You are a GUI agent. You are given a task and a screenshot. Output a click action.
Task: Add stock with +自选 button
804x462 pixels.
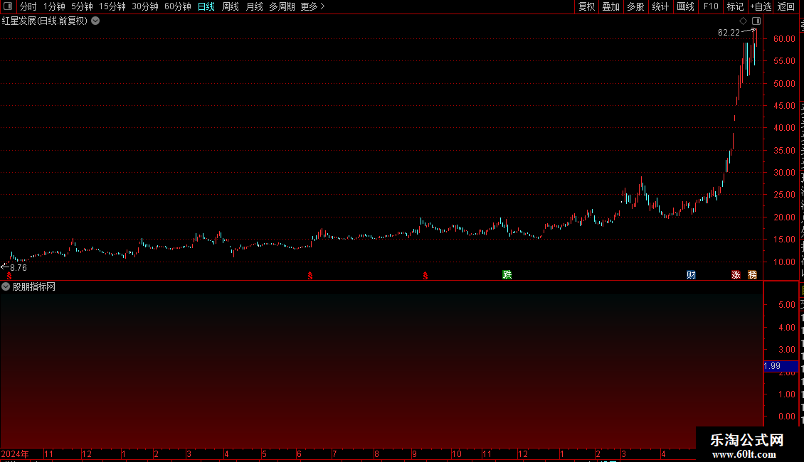[x=761, y=6]
